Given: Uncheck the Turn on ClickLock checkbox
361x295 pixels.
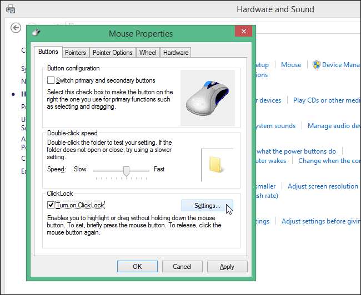Looking at the screenshot, I should (x=51, y=205).
